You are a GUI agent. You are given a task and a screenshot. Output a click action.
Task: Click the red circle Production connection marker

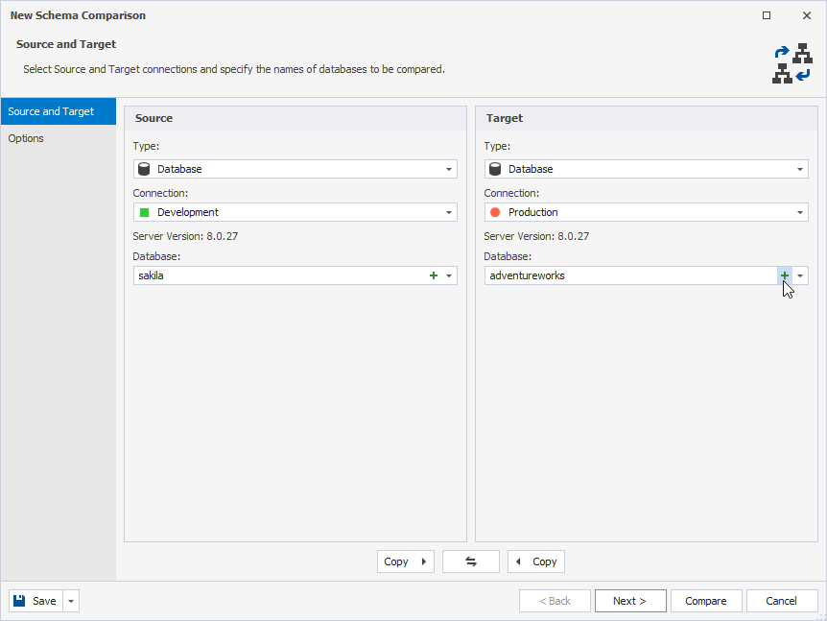(495, 212)
